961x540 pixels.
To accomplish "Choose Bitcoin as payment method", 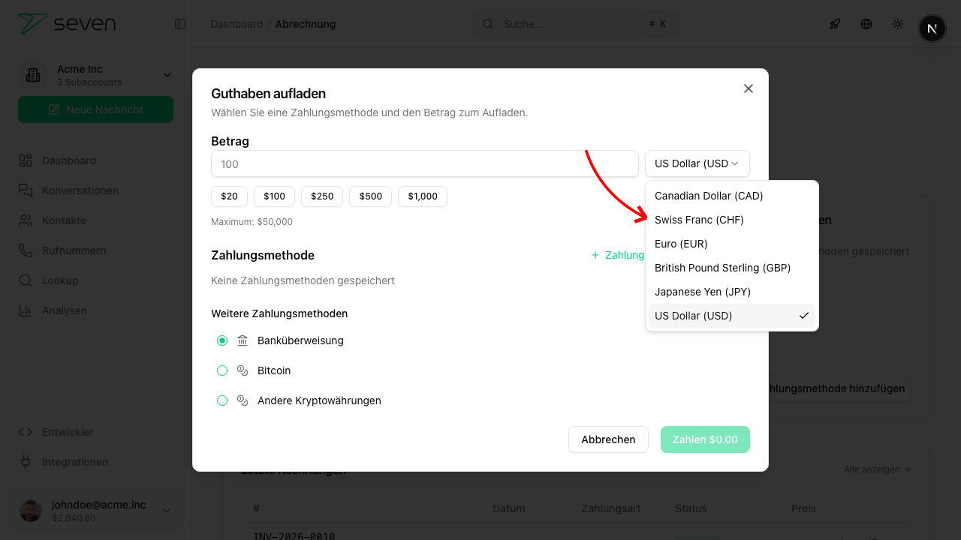I will 222,370.
